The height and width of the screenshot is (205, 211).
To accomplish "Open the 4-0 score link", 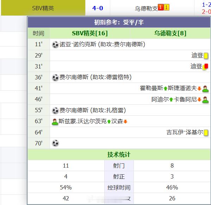I will [98, 8].
